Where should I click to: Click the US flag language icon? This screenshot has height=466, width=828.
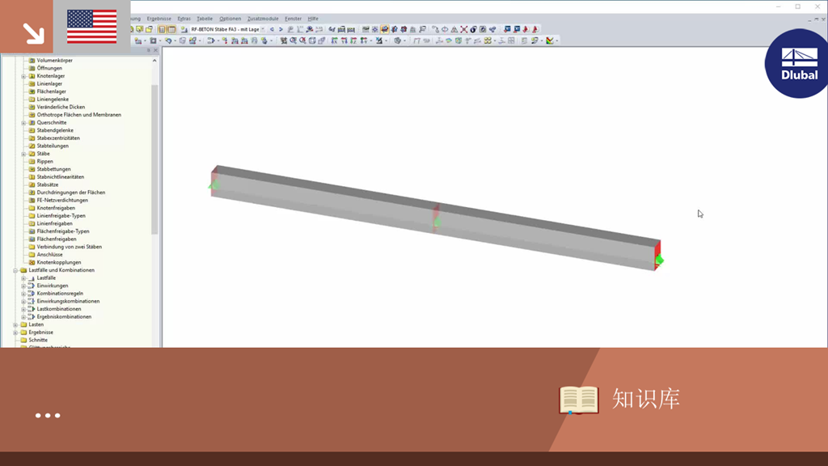(x=92, y=27)
